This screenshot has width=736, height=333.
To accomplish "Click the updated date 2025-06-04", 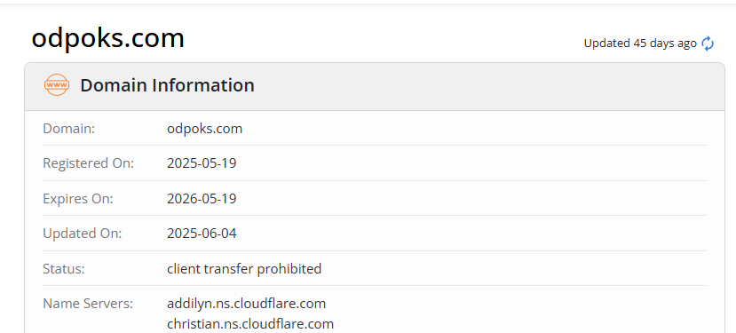I will pyautogui.click(x=202, y=234).
